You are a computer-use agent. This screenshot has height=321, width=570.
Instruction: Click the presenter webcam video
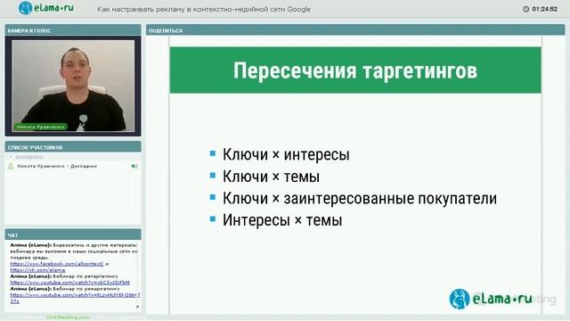tap(73, 86)
